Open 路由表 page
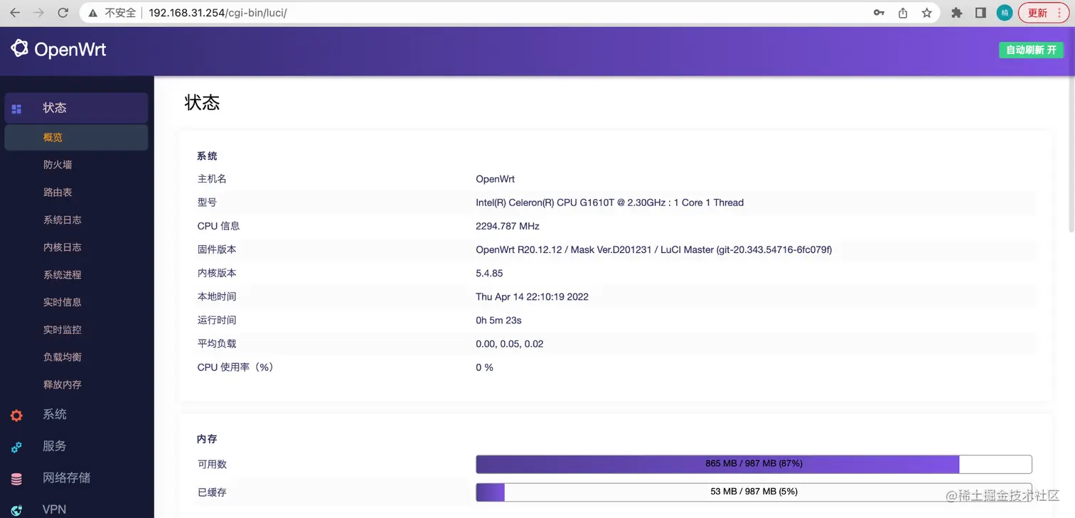The width and height of the screenshot is (1075, 518). pos(58,193)
